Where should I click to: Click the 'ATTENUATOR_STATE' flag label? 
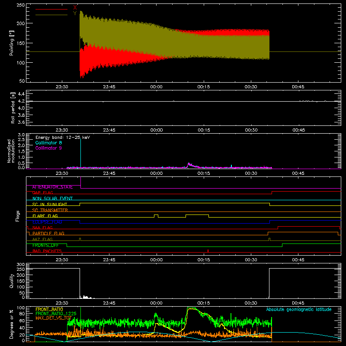click(52, 187)
